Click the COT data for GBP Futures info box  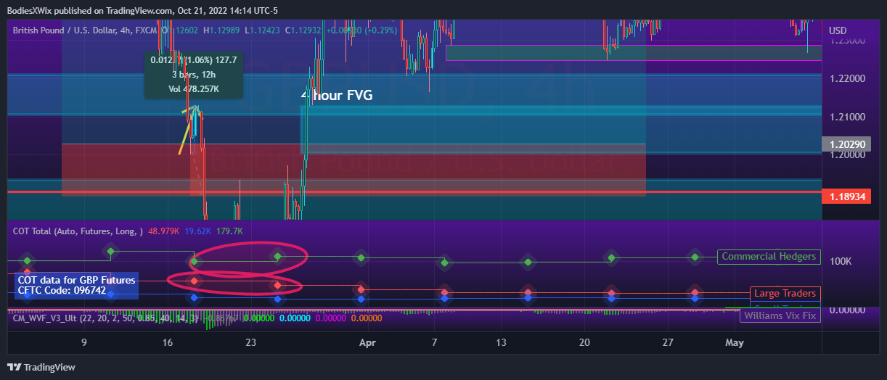pyautogui.click(x=76, y=285)
